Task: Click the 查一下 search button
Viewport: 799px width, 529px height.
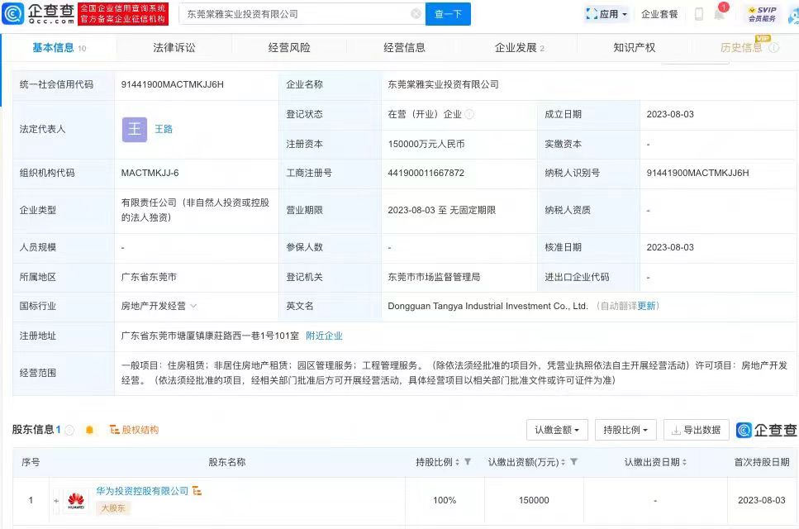Action: (448, 14)
